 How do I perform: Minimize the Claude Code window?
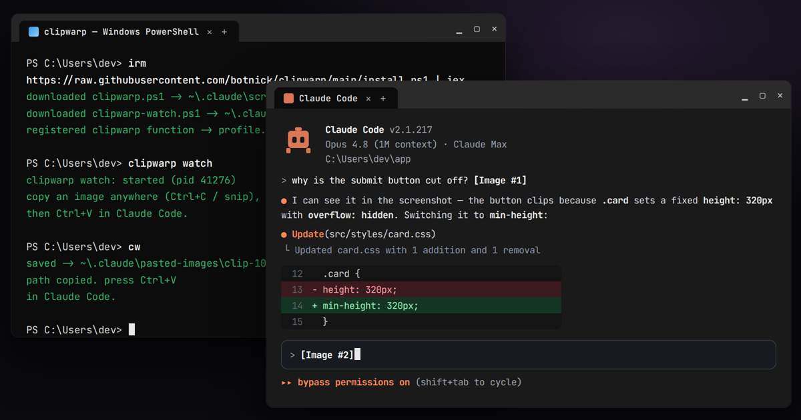745,97
